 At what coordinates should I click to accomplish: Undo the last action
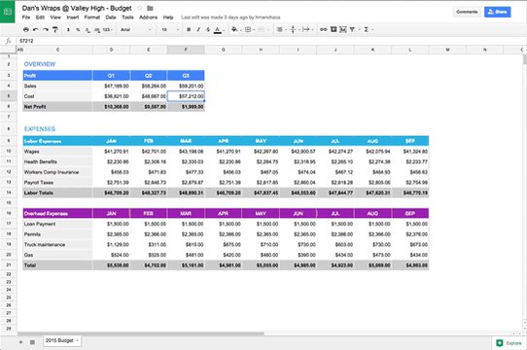point(35,29)
